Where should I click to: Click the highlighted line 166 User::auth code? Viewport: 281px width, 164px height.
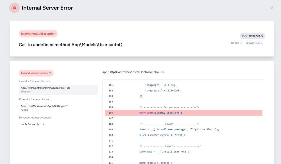[161, 113]
